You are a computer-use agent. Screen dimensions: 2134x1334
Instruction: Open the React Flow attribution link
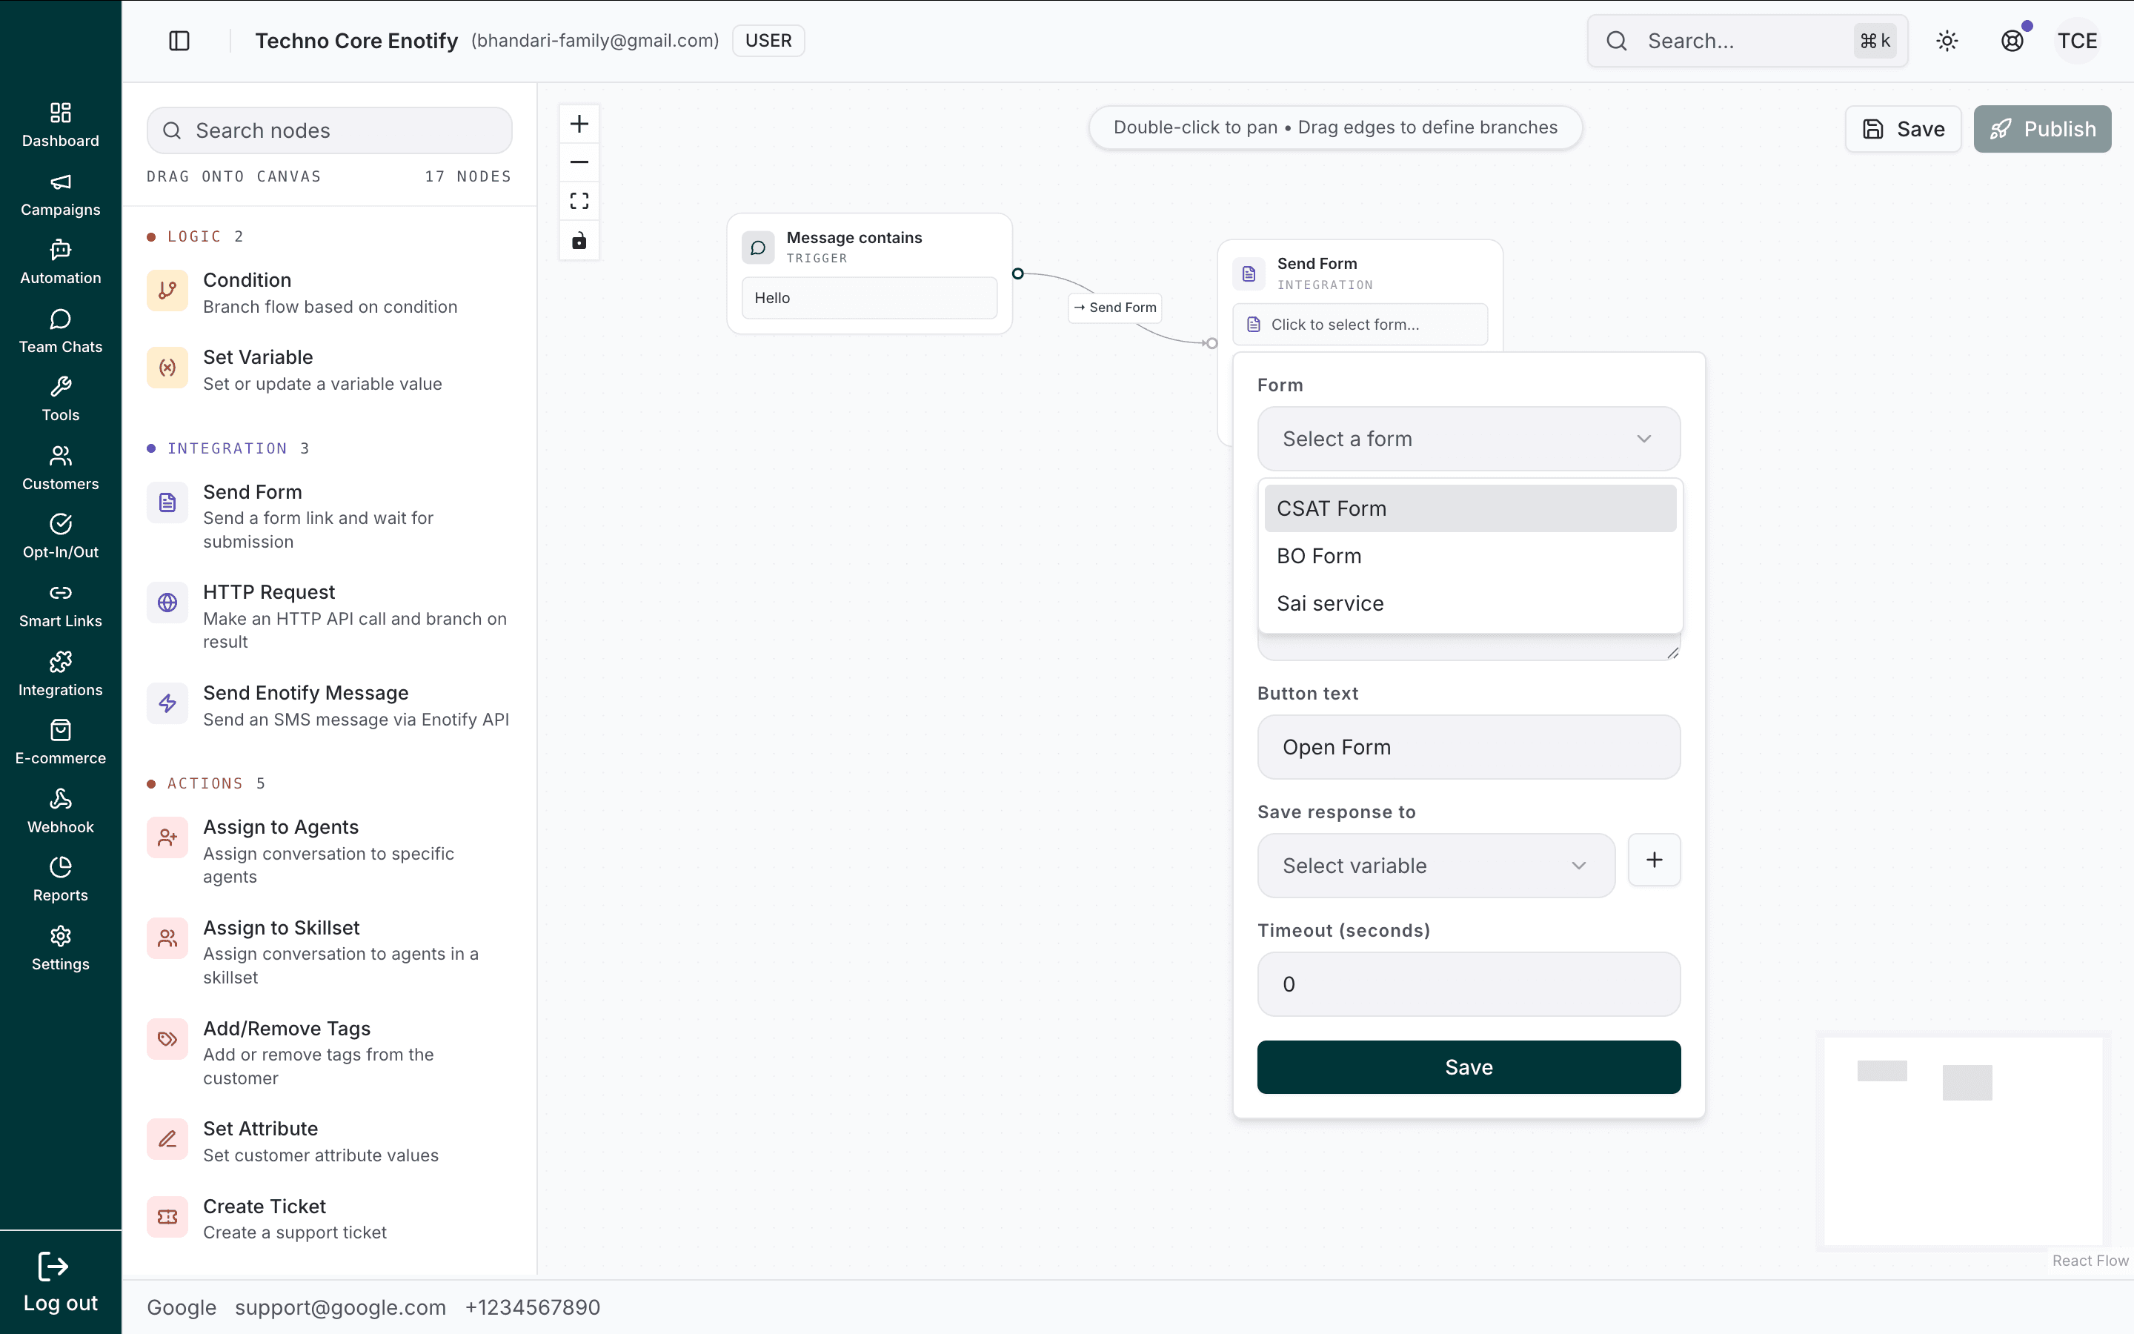point(2090,1260)
